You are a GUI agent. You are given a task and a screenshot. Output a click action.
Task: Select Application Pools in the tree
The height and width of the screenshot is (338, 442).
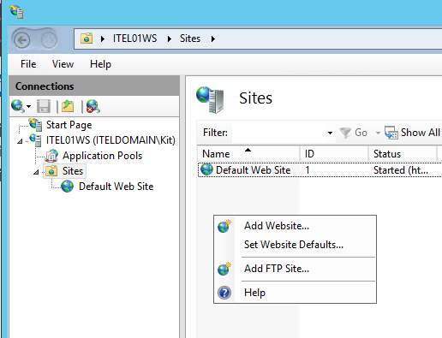click(x=102, y=156)
